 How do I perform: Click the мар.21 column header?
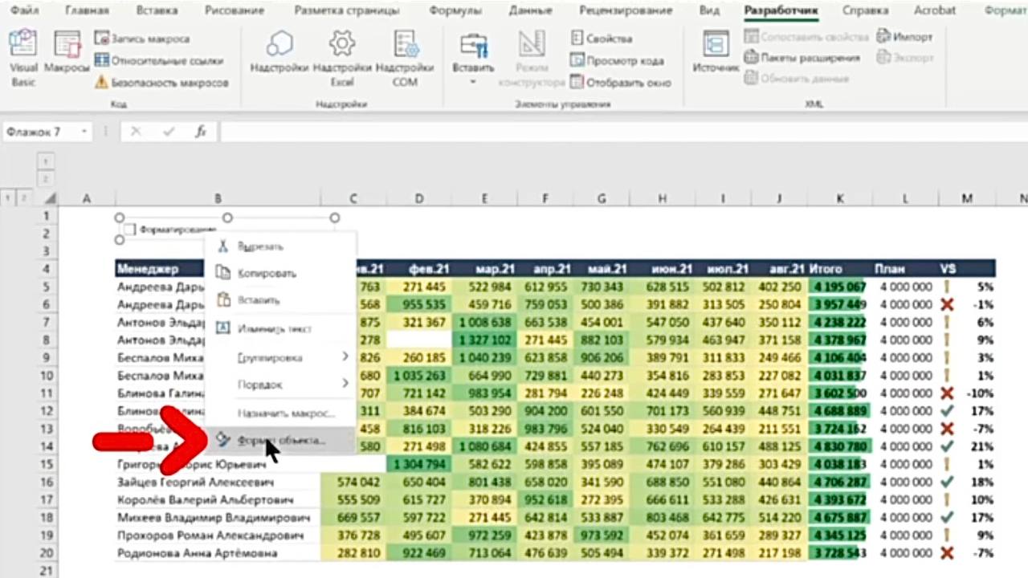point(484,269)
